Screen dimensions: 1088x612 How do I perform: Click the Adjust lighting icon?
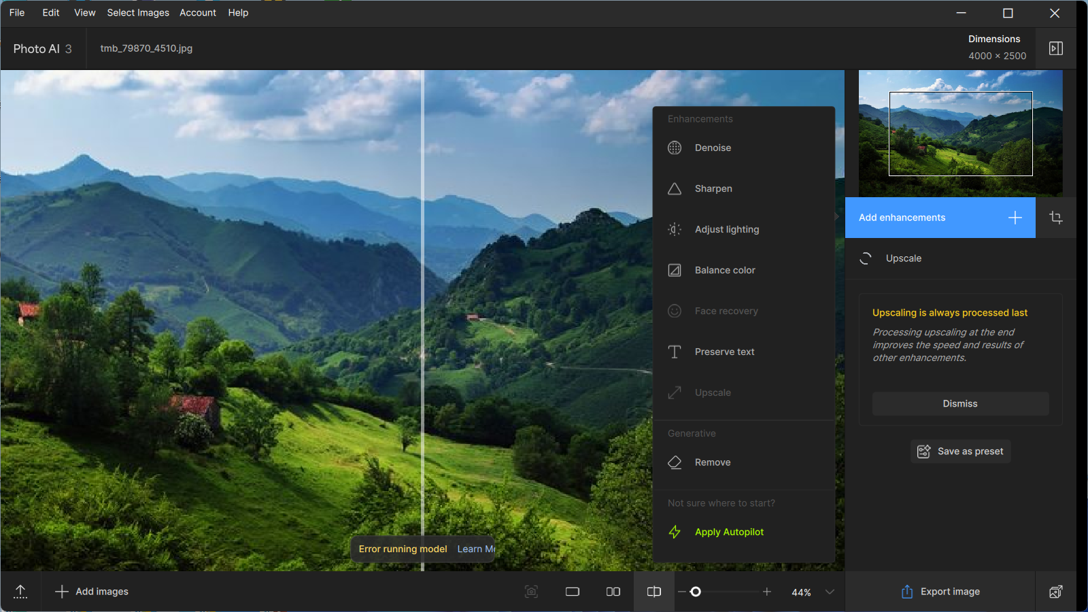[675, 229]
